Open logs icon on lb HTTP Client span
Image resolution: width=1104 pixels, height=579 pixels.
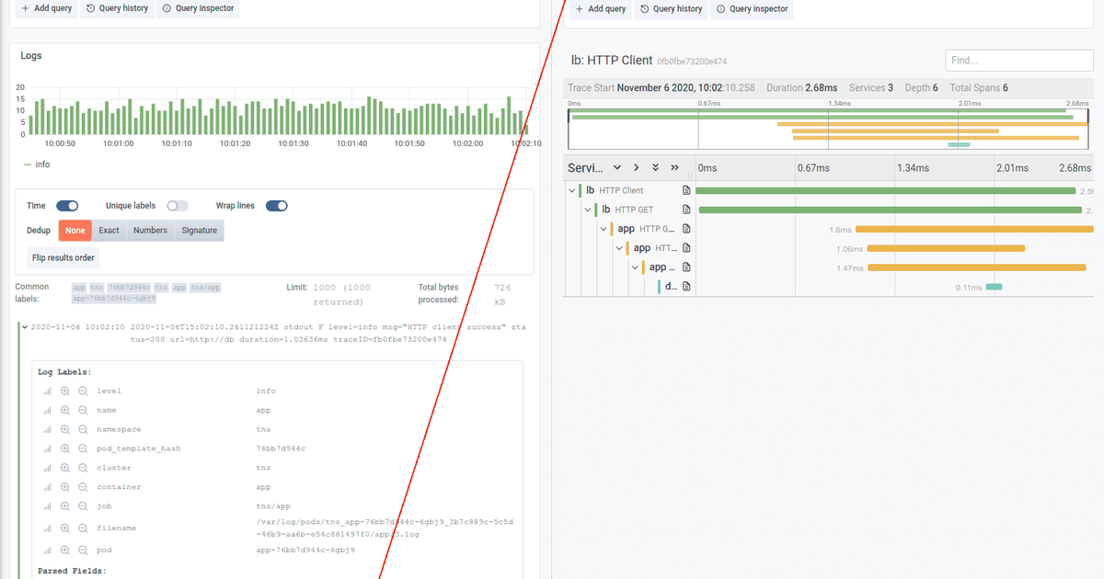coord(686,190)
